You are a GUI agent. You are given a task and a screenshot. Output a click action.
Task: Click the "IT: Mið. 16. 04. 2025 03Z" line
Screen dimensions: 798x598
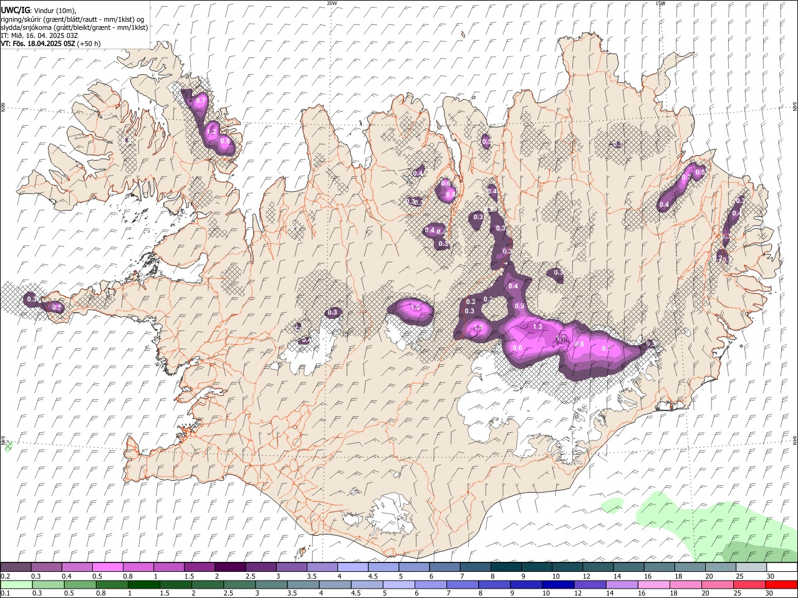pyautogui.click(x=39, y=36)
